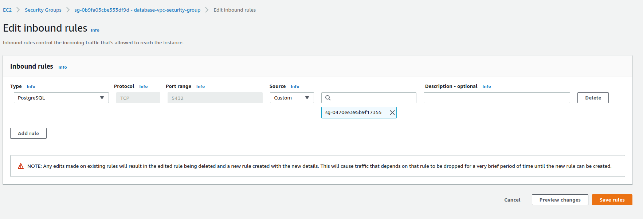Image resolution: width=643 pixels, height=219 pixels.
Task: Click the Description optional text field
Action: point(497,98)
